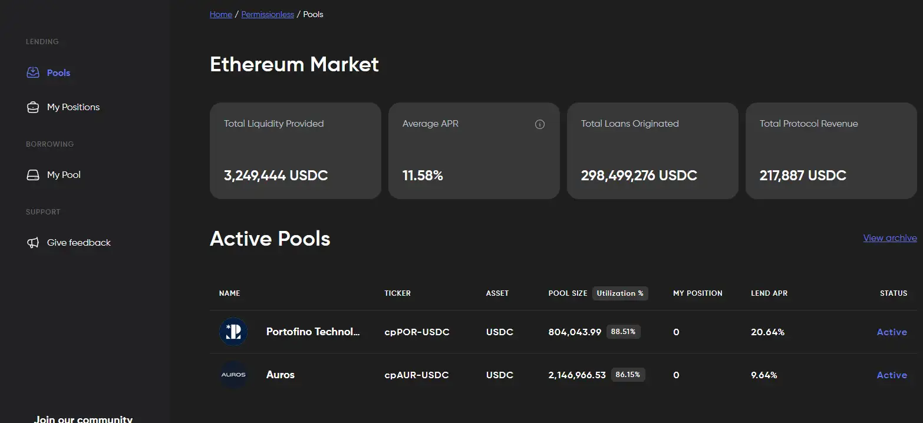The width and height of the screenshot is (923, 423).
Task: Click the Average APR info icon
Action: pos(539,124)
